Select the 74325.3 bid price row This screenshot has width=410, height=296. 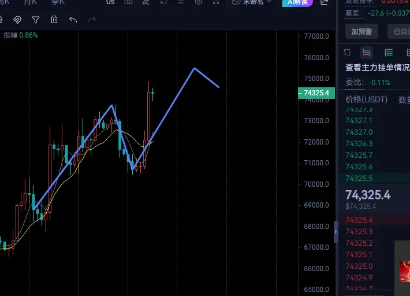[359, 232]
